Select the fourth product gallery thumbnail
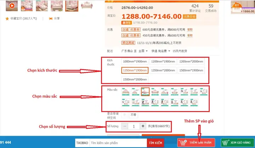The height and width of the screenshot is (148, 255). click(x=57, y=6)
